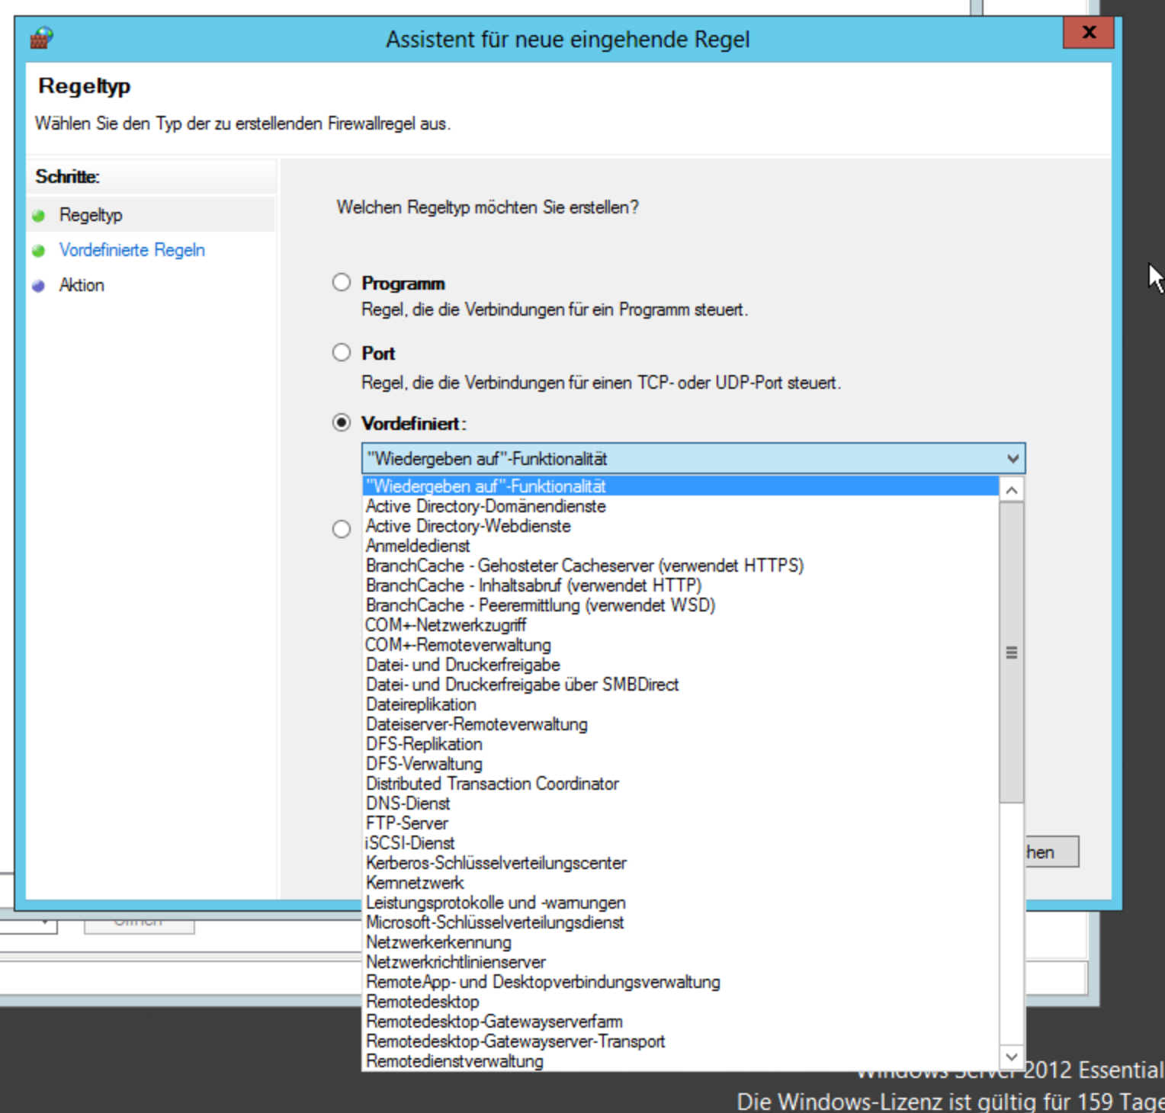This screenshot has height=1113, width=1165.
Task: Click the Regeltyp step in sidebar
Action: pyautogui.click(x=91, y=215)
